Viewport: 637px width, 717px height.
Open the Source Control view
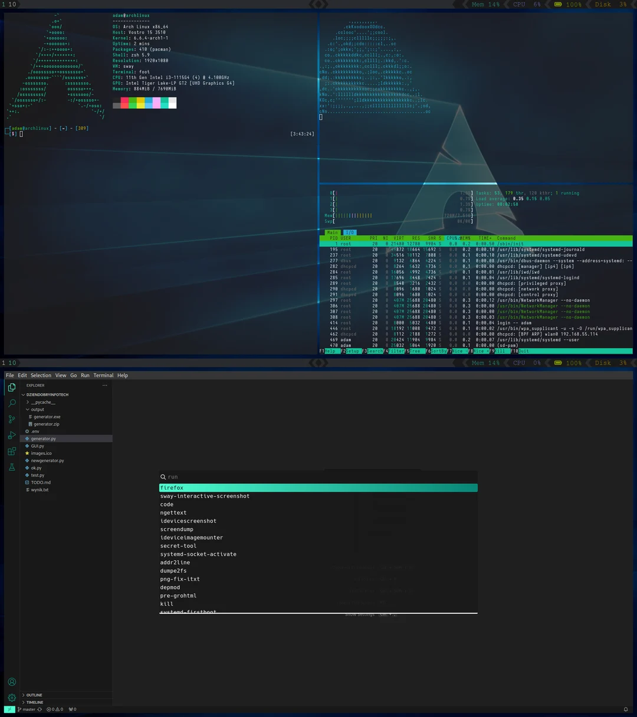(11, 419)
